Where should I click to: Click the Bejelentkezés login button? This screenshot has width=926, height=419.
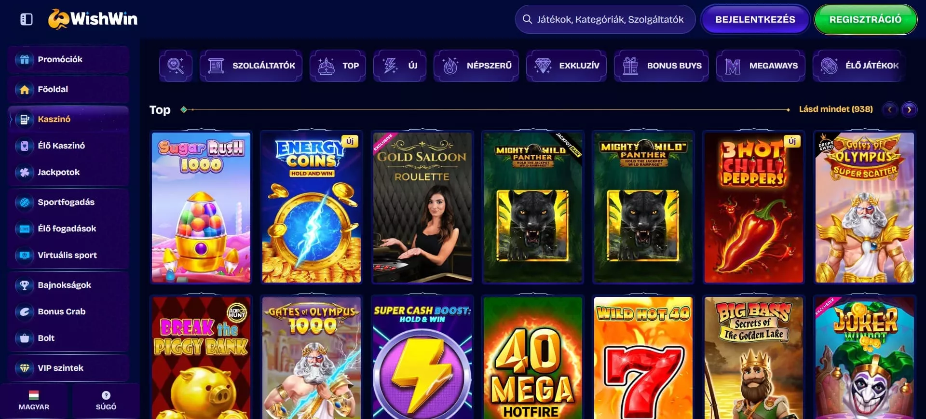(755, 19)
